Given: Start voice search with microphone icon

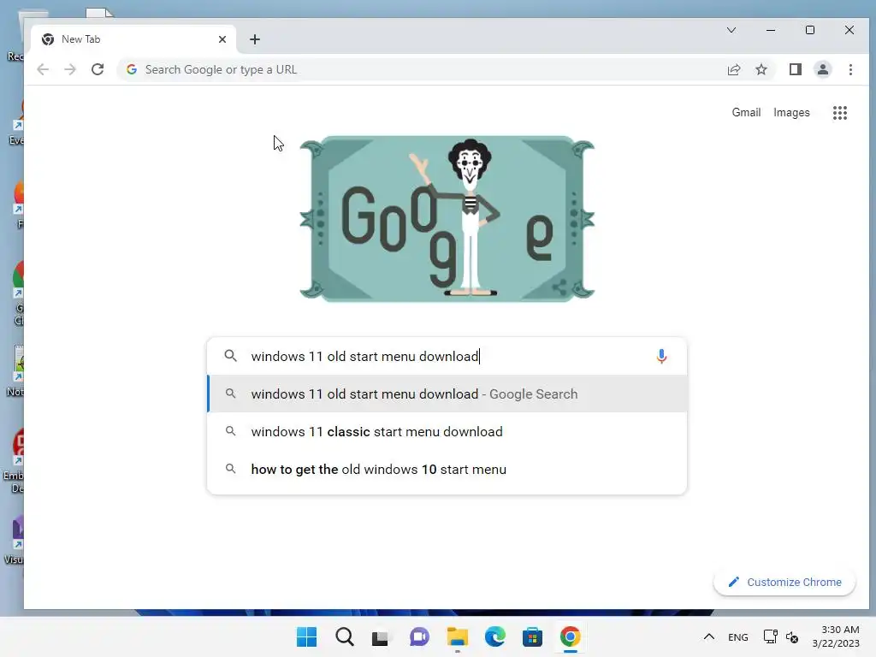Looking at the screenshot, I should pos(661,356).
